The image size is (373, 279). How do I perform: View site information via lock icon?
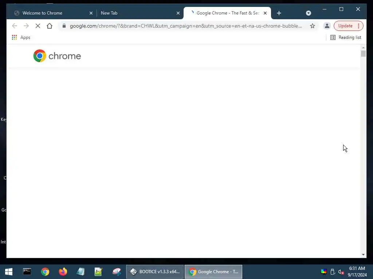(x=64, y=26)
